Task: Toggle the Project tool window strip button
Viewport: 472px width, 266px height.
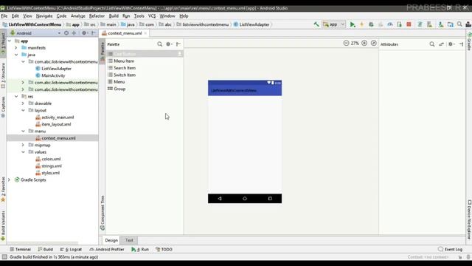Action: click(x=3, y=43)
